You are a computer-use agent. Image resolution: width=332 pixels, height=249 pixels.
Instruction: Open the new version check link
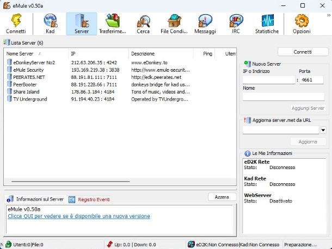79,216
